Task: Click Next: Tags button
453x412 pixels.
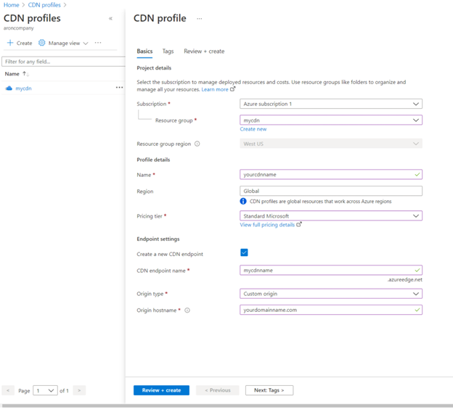Action: pos(269,390)
